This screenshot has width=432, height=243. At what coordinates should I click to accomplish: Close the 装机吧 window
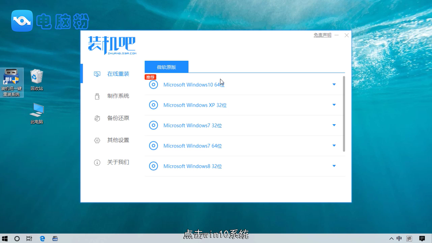347,35
